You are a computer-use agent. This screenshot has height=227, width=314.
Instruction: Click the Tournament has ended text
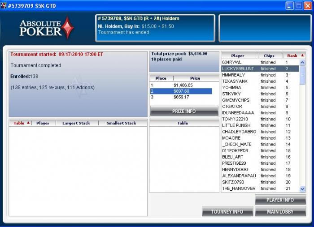tap(123, 32)
